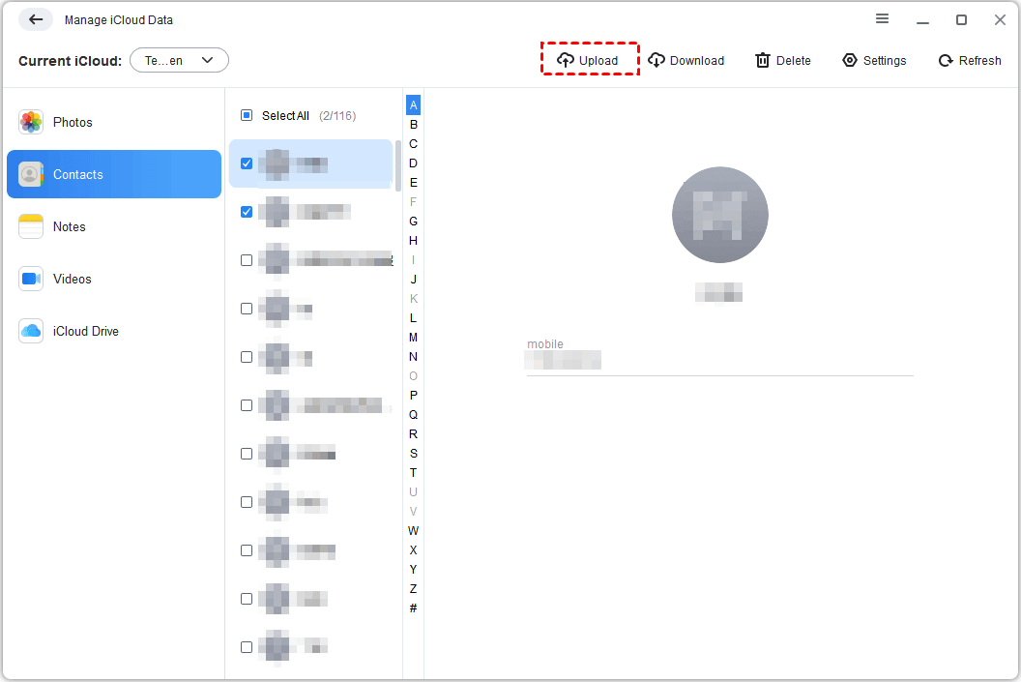Jump to letter G in index
Viewport: 1021px width, 682px height.
(x=413, y=221)
